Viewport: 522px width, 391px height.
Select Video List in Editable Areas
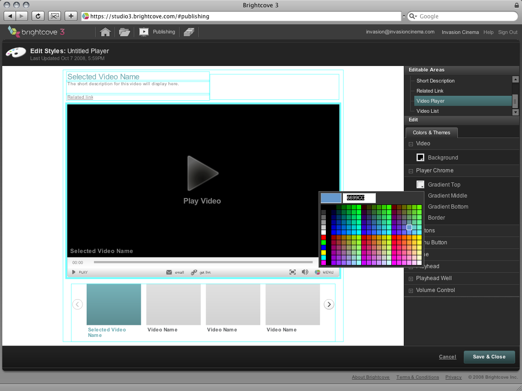click(x=427, y=111)
